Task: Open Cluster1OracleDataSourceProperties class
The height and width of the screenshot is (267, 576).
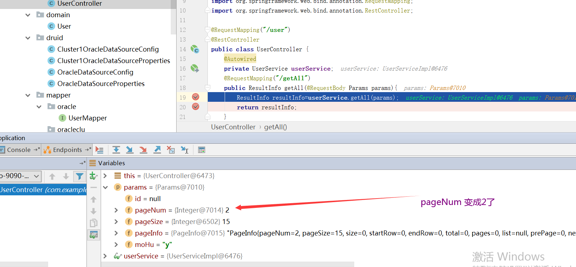Action: (114, 61)
